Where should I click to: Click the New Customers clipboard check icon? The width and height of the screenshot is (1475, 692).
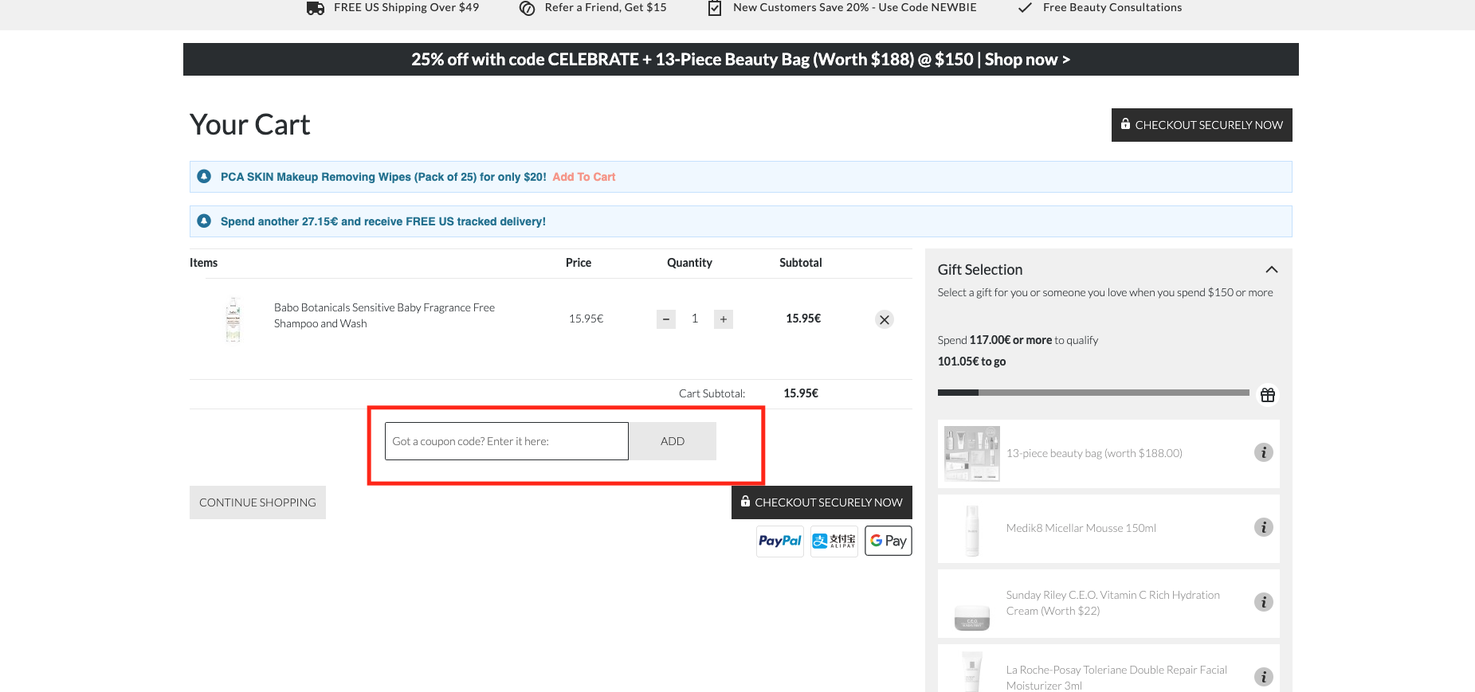[x=715, y=8]
